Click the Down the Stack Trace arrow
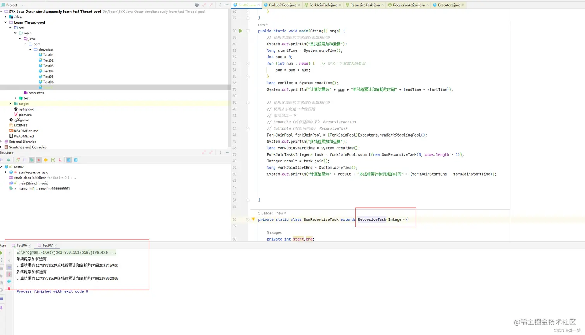585x335 pixels. (x=9, y=260)
